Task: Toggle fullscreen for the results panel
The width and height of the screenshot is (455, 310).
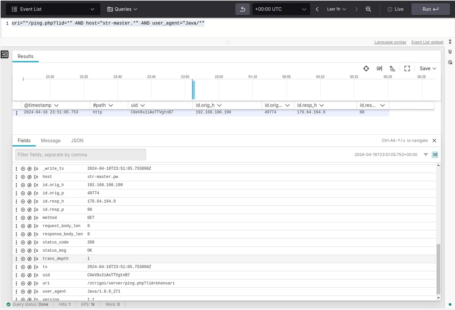Action: (407, 68)
